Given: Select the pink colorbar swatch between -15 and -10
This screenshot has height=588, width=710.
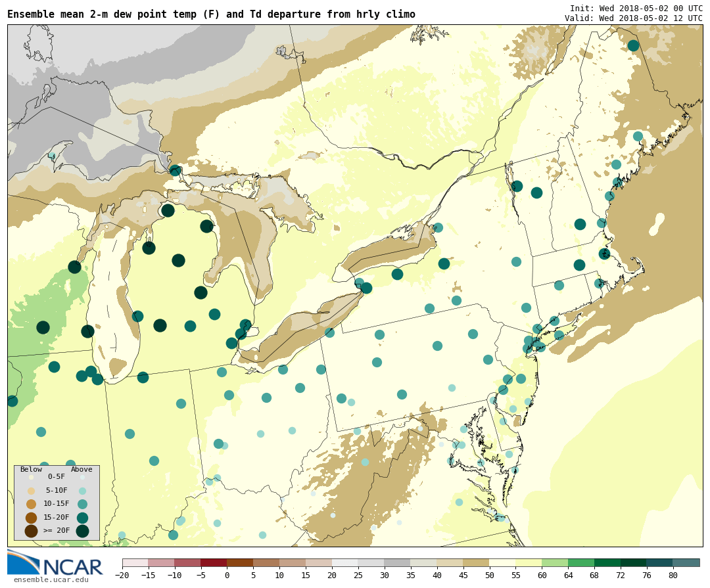Looking at the screenshot, I should 161,563.
